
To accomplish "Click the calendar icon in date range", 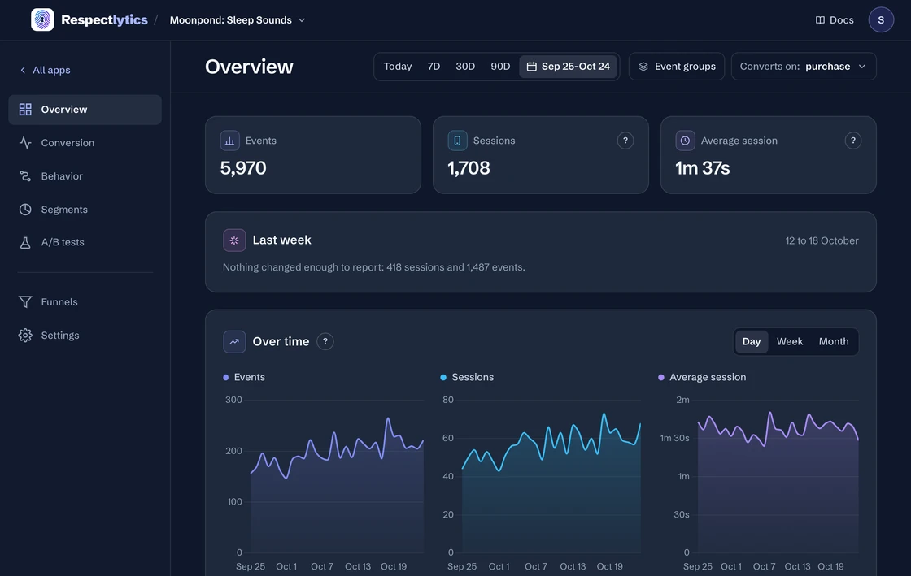I will 532,67.
